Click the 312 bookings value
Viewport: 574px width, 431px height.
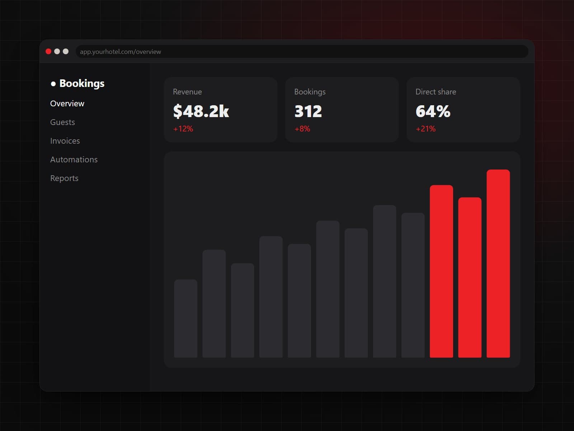pos(308,111)
